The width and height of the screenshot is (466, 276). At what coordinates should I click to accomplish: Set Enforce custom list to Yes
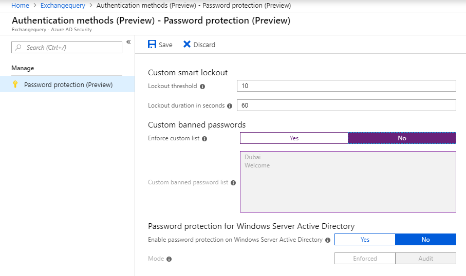294,138
